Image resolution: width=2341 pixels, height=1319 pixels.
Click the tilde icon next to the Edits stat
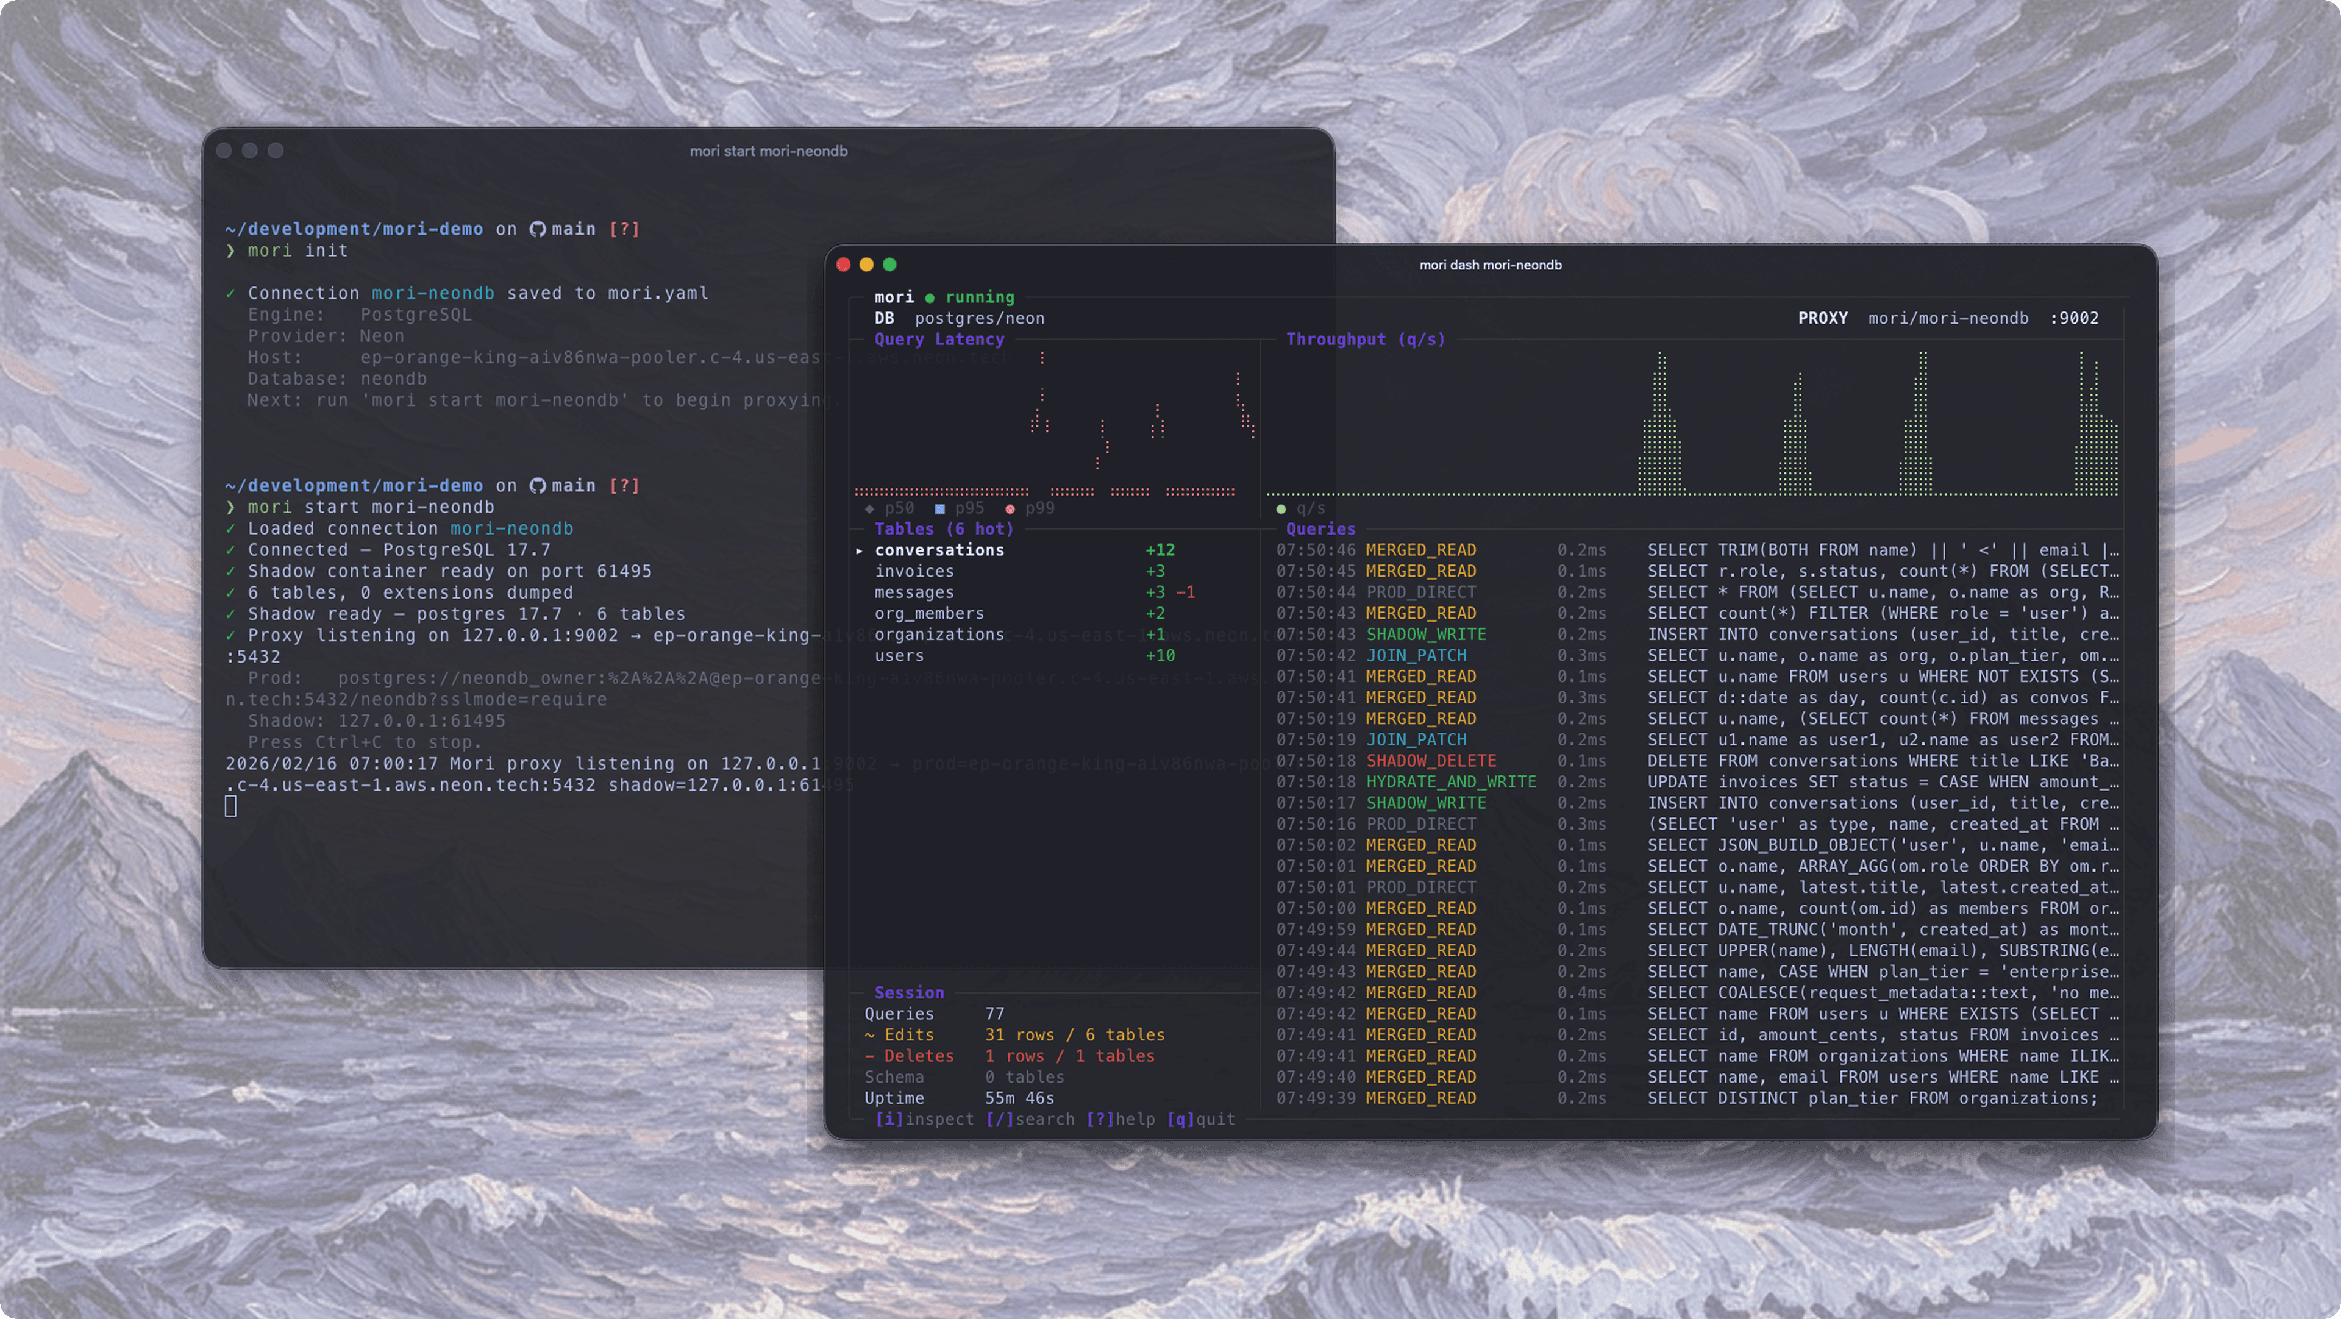(870, 1035)
